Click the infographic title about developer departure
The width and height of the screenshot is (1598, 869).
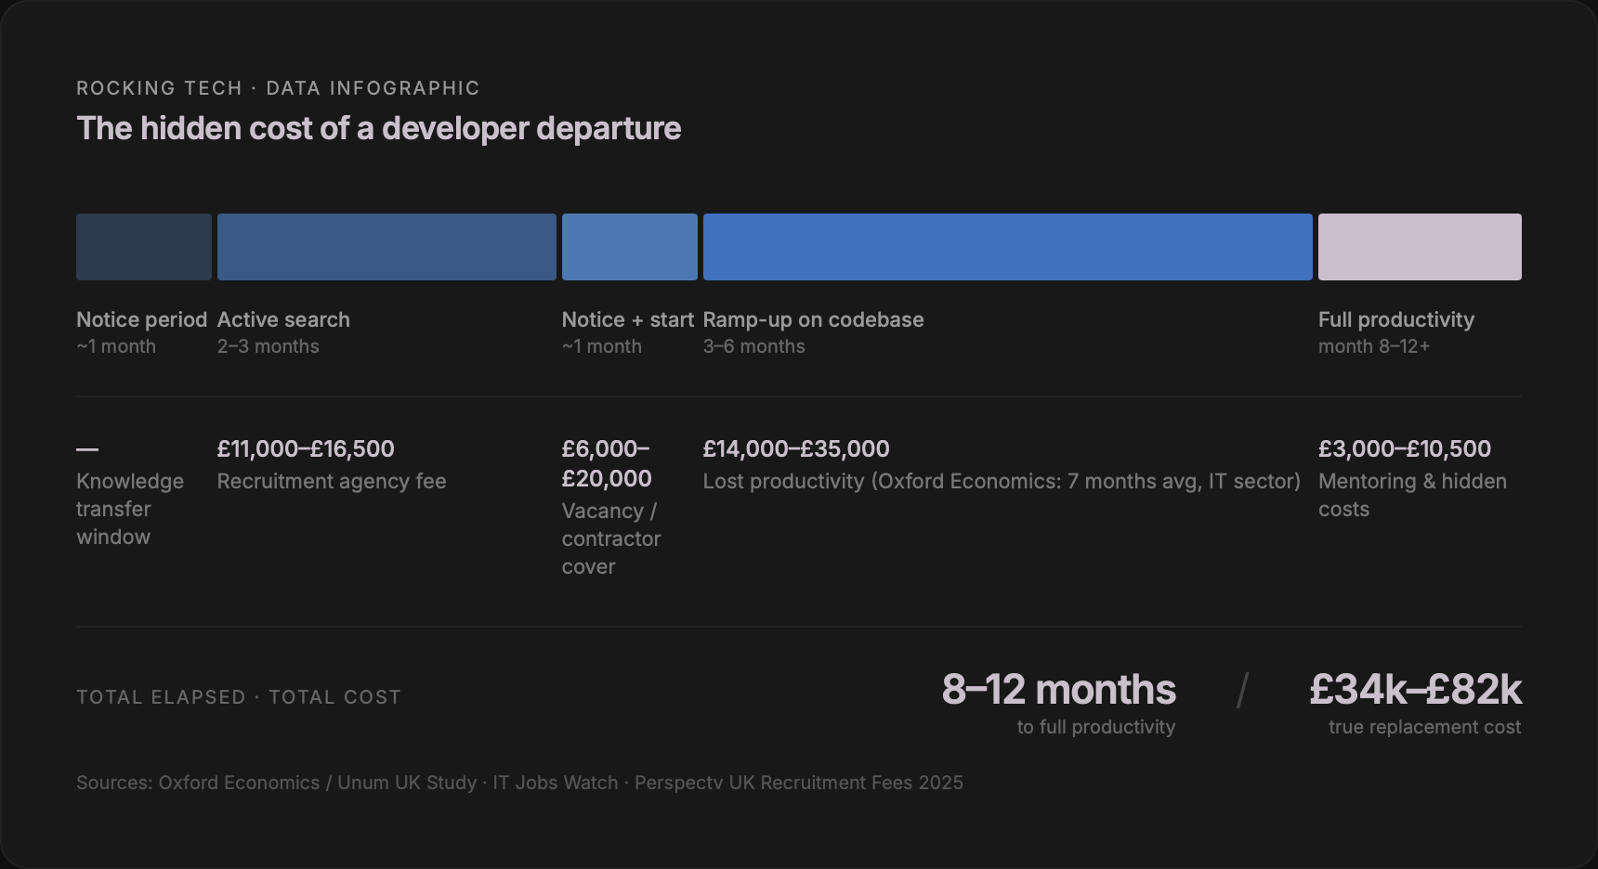[x=378, y=128]
